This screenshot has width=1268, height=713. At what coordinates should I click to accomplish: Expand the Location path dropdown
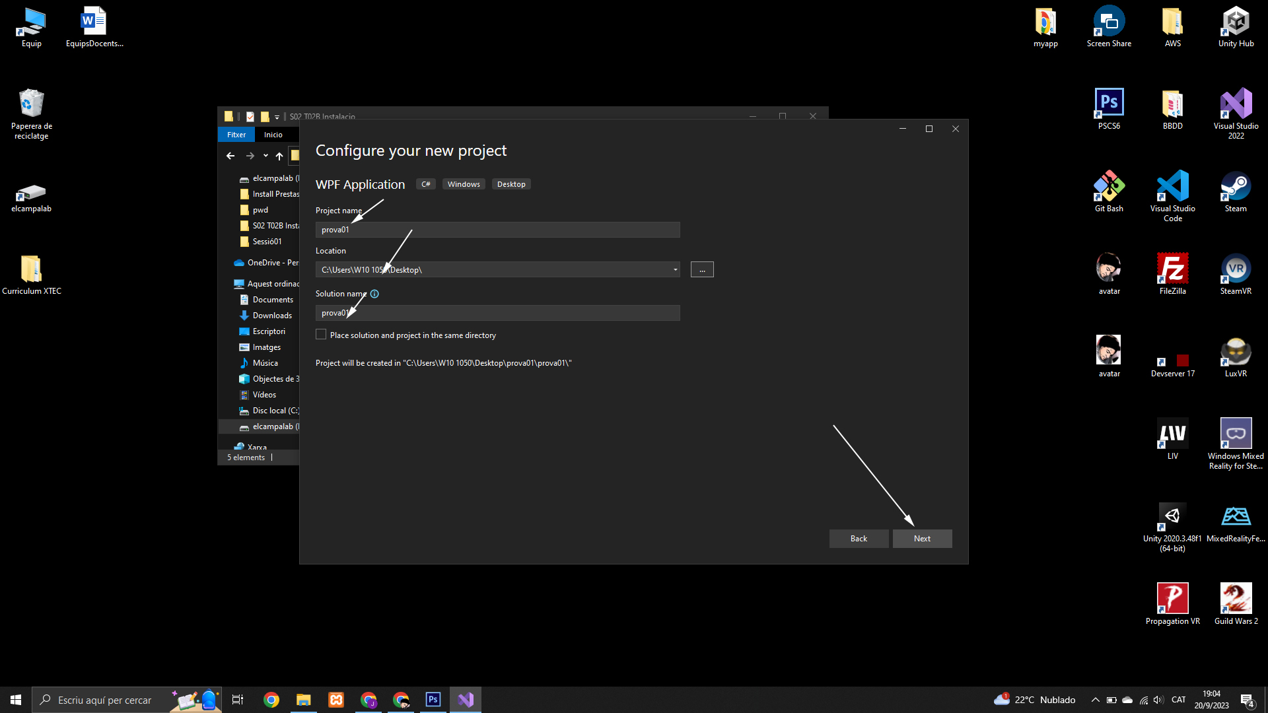[x=675, y=269]
